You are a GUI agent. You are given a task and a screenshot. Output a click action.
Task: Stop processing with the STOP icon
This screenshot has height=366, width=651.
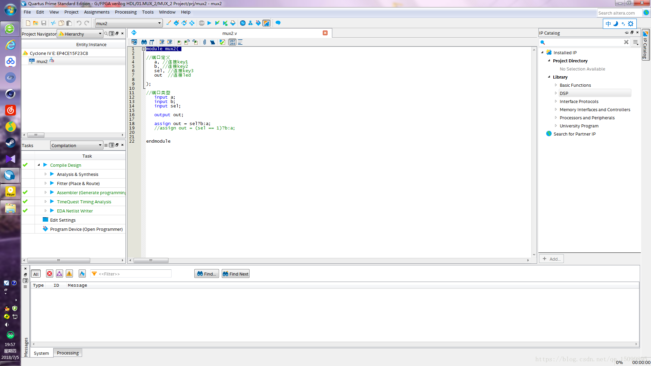pyautogui.click(x=202, y=23)
